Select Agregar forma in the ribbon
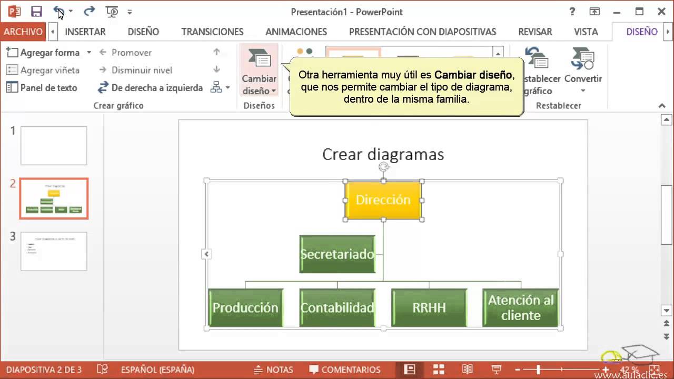This screenshot has width=674, height=379. coord(47,52)
